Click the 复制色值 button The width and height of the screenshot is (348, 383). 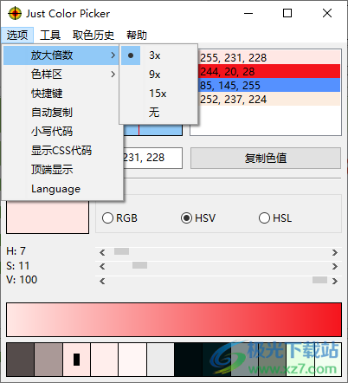[266, 158]
